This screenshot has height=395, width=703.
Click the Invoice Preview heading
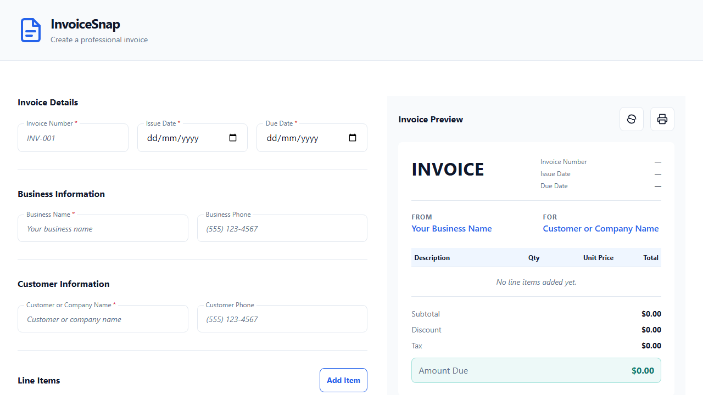431,120
